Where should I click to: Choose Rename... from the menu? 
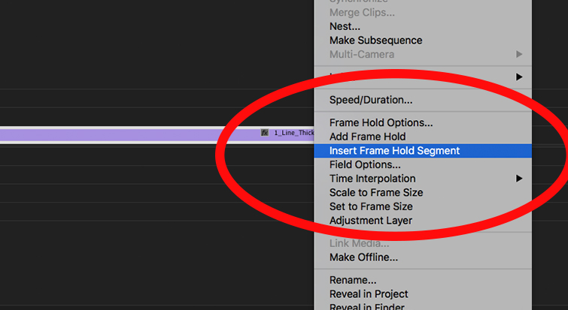353,280
